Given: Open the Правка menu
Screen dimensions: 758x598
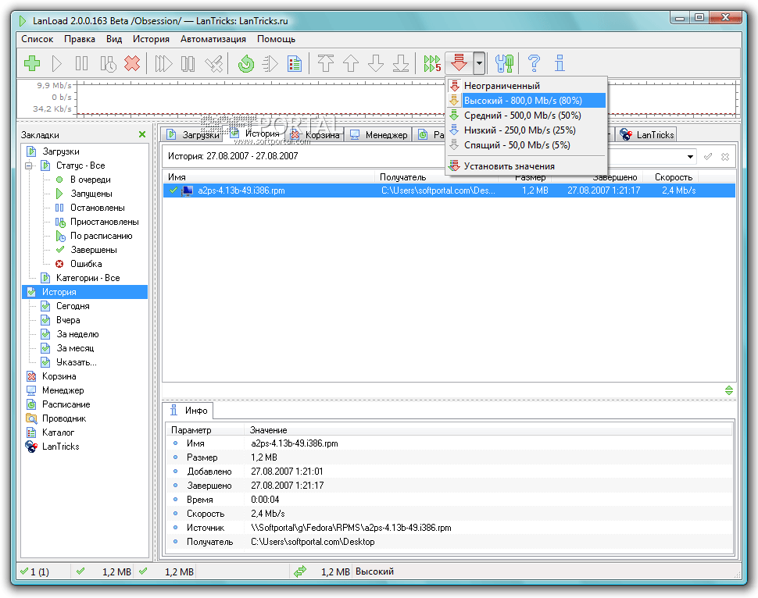Looking at the screenshot, I should 79,39.
